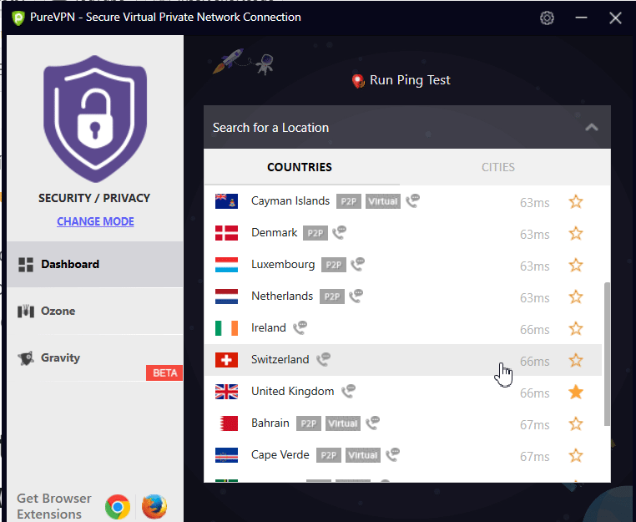The height and width of the screenshot is (522, 636).
Task: Click the VoIP phone icon beside Cape Verde
Action: click(x=392, y=454)
